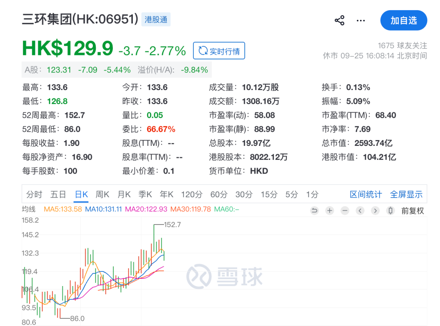Select the 日K chart tab
The height and width of the screenshot is (326, 440).
click(81, 194)
